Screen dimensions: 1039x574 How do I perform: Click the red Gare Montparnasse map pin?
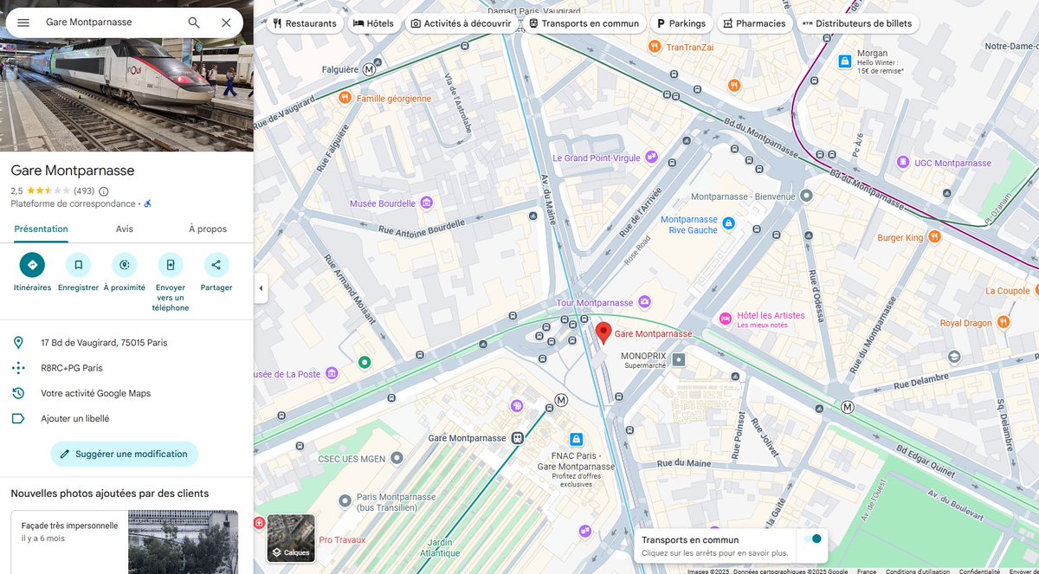(603, 332)
